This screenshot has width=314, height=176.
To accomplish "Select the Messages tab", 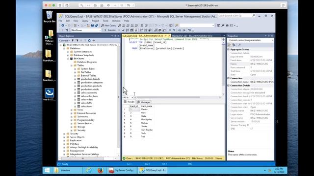I will (144, 102).
